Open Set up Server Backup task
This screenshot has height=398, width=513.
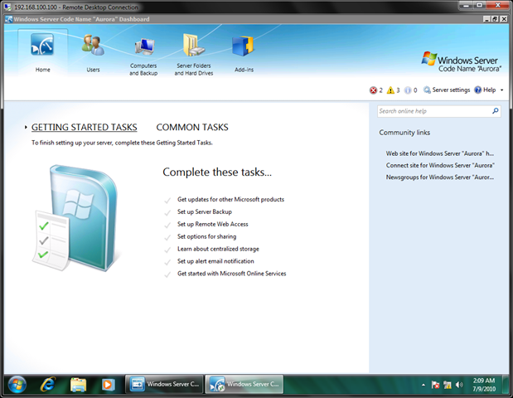pyautogui.click(x=205, y=211)
